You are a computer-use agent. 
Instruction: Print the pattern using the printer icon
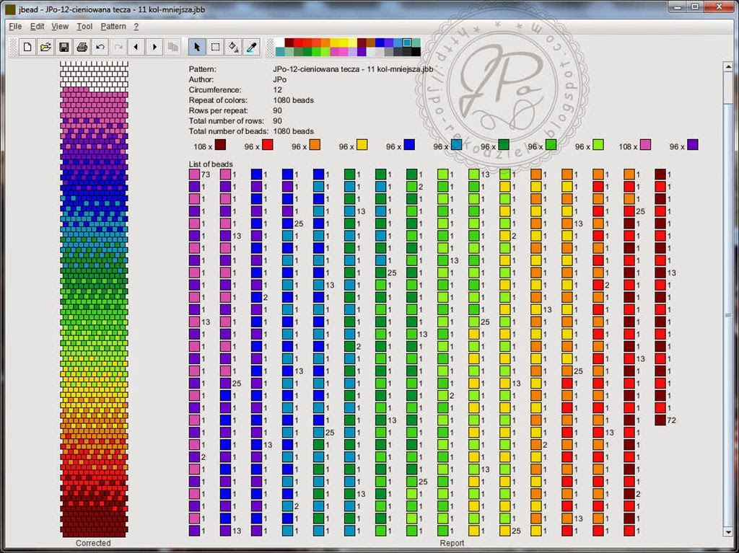[x=82, y=48]
